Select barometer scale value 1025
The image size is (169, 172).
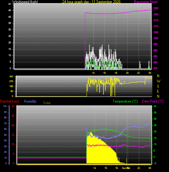click(156, 8)
